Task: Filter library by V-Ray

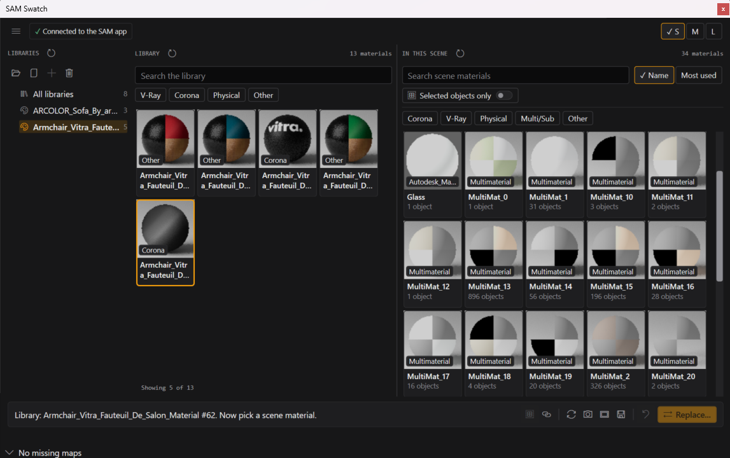Action: (151, 95)
